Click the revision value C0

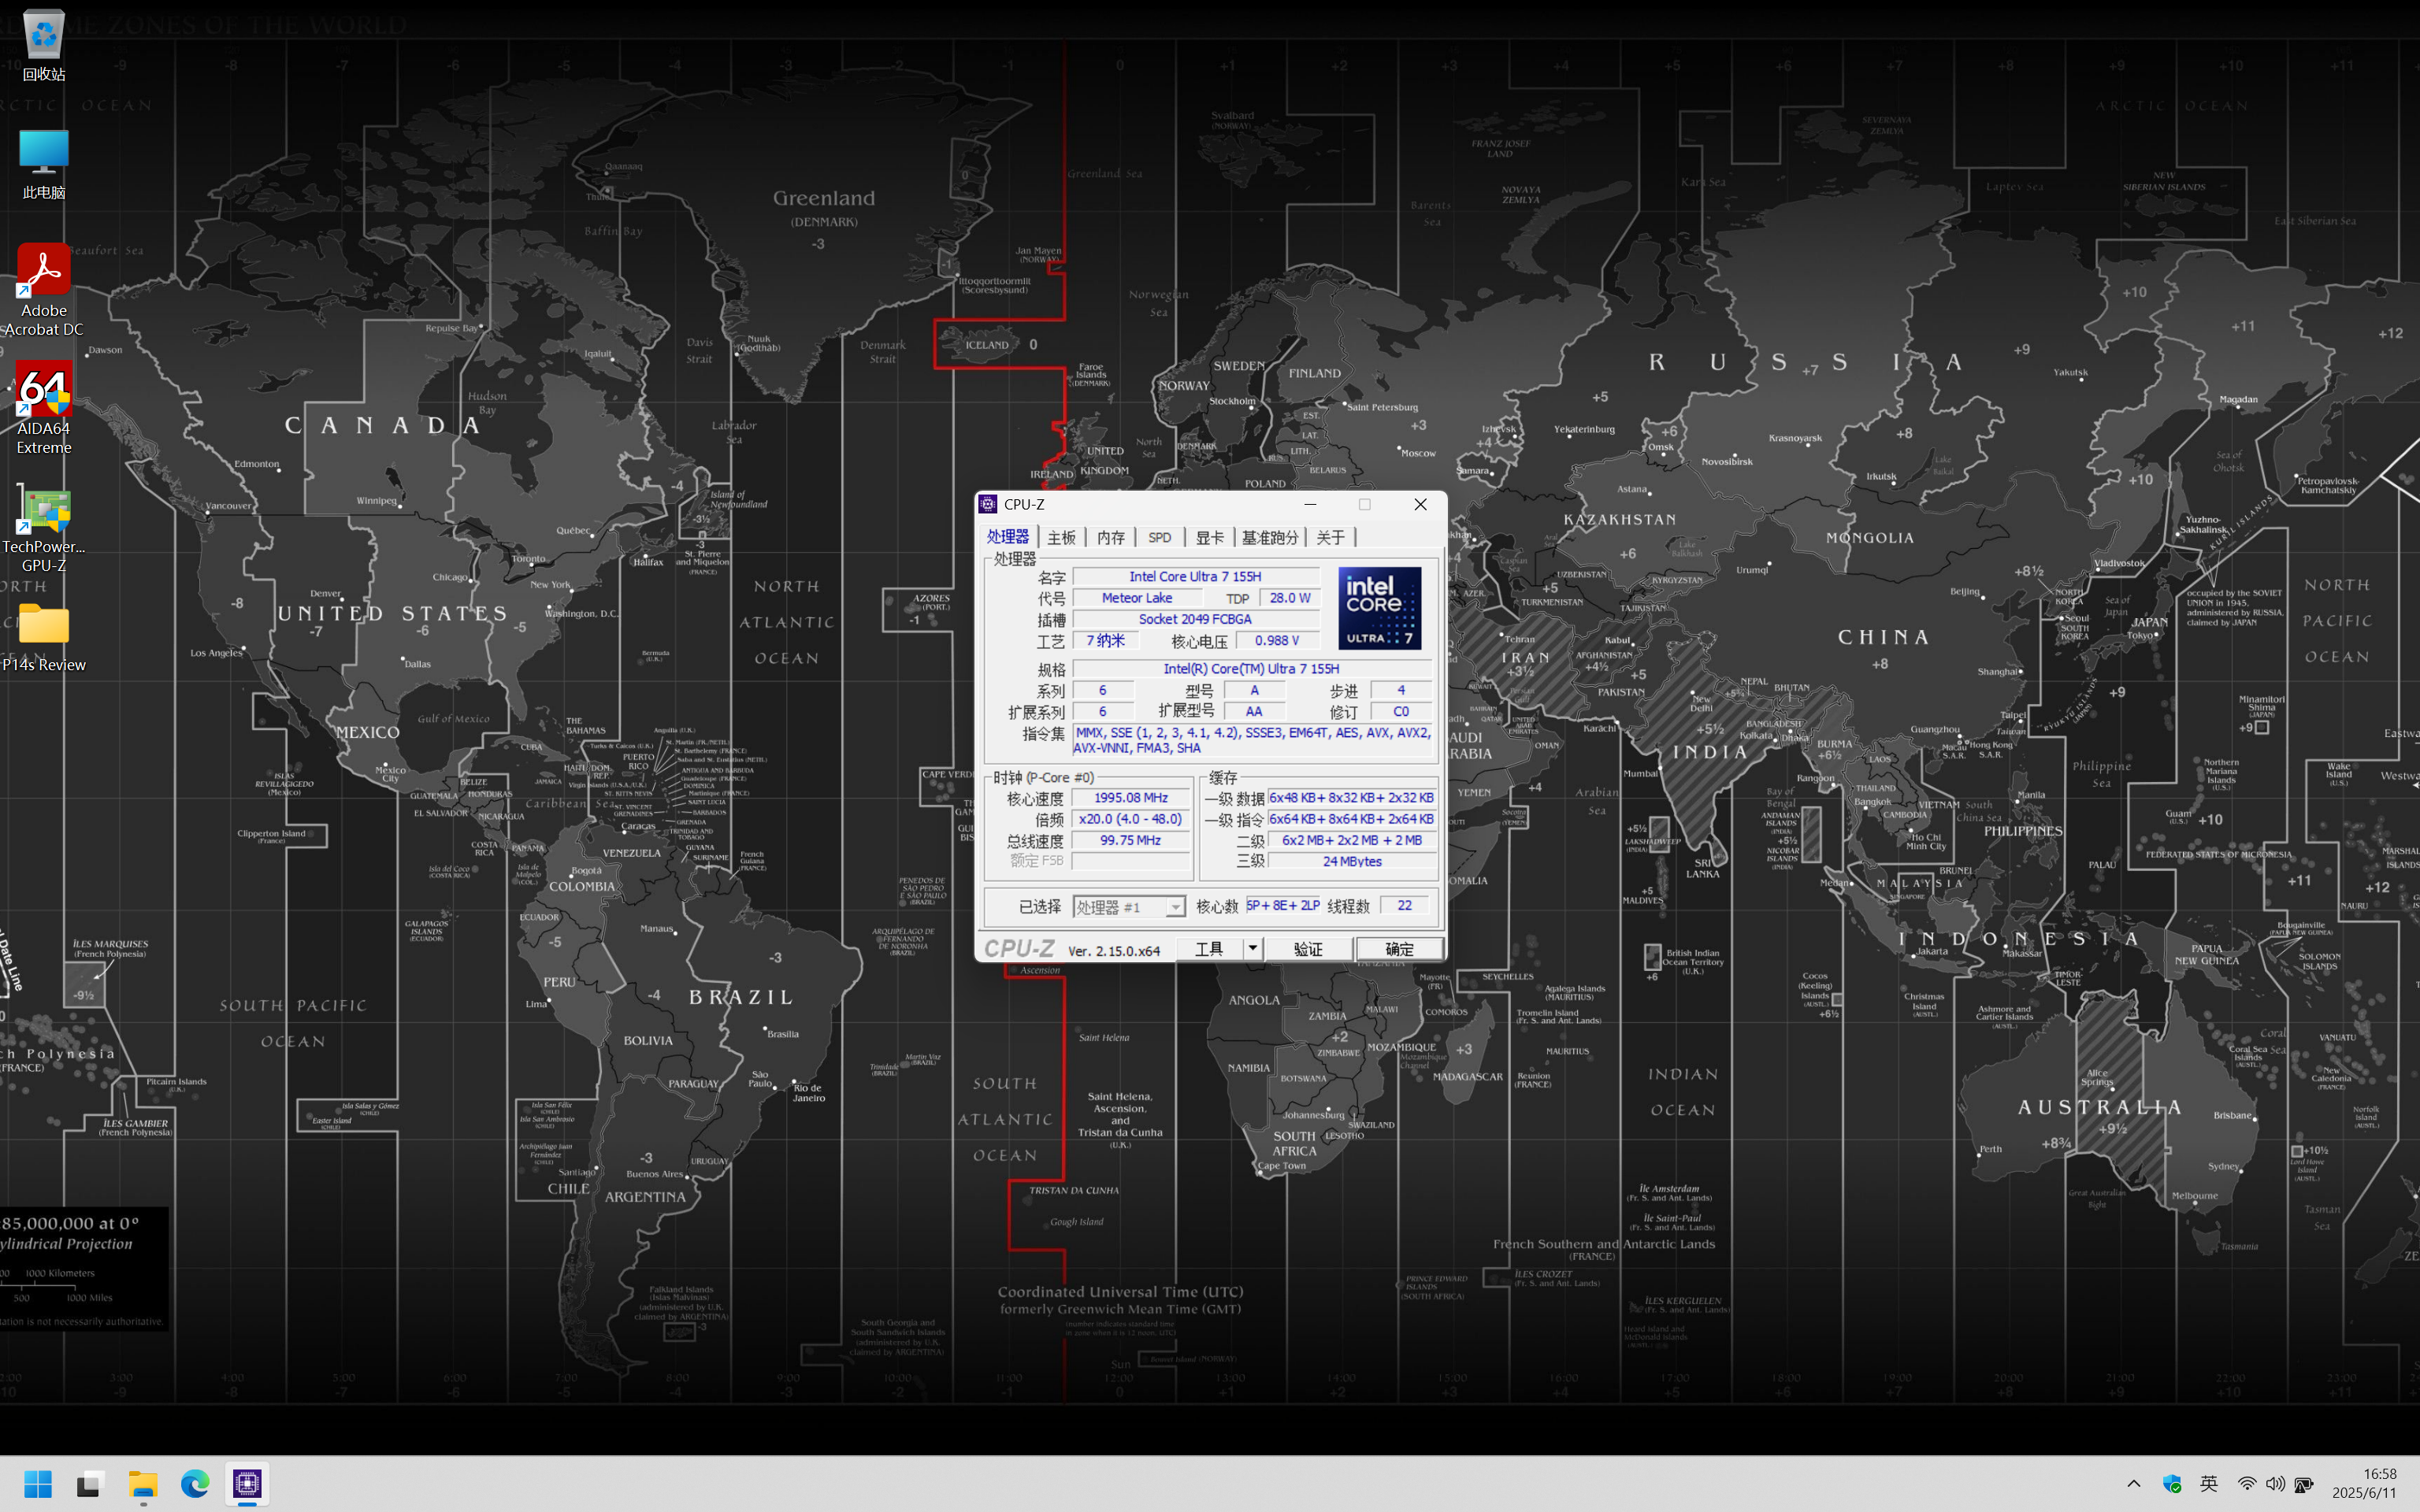coord(1401,712)
